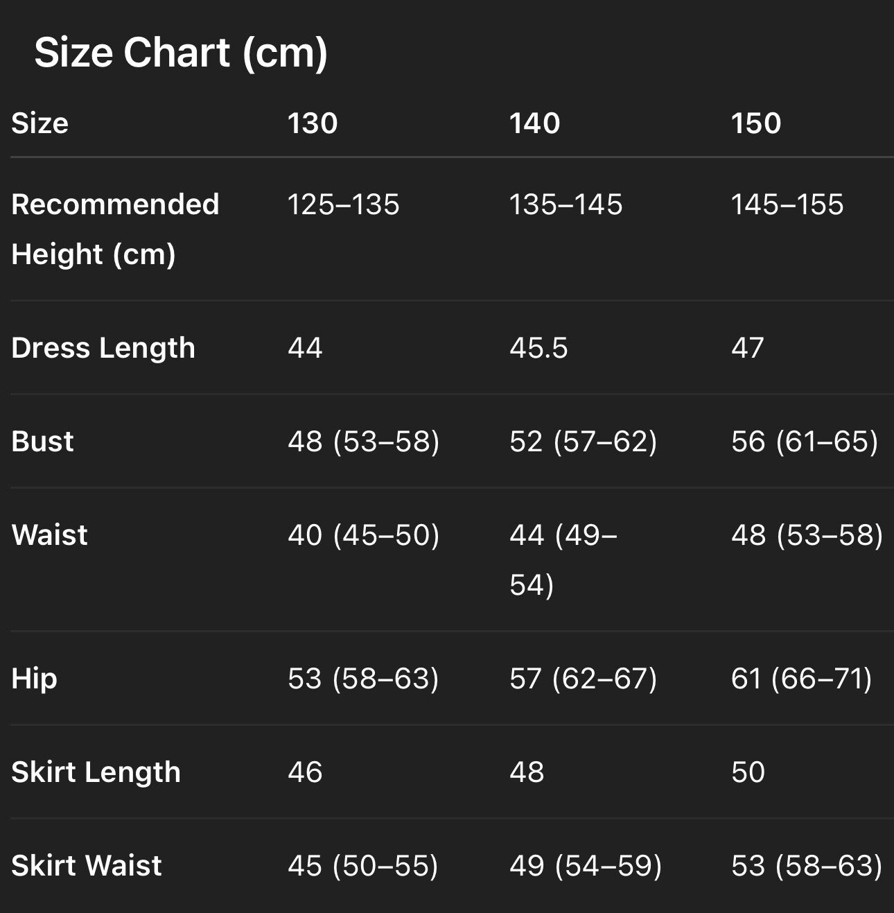Select the 130 size column header
The height and width of the screenshot is (913, 894).
click(x=313, y=123)
